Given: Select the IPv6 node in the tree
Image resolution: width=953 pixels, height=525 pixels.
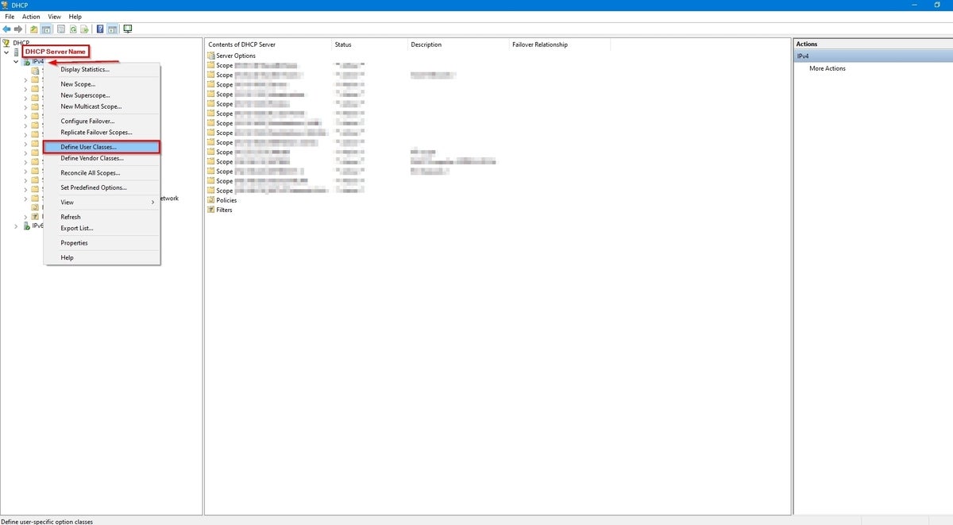Looking at the screenshot, I should coord(36,226).
